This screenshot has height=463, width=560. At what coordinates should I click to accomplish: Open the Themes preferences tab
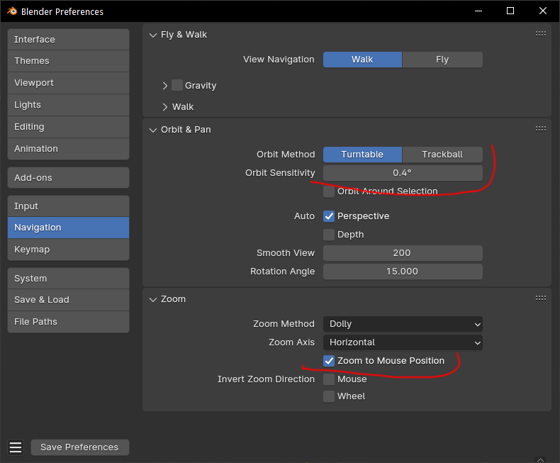click(68, 61)
